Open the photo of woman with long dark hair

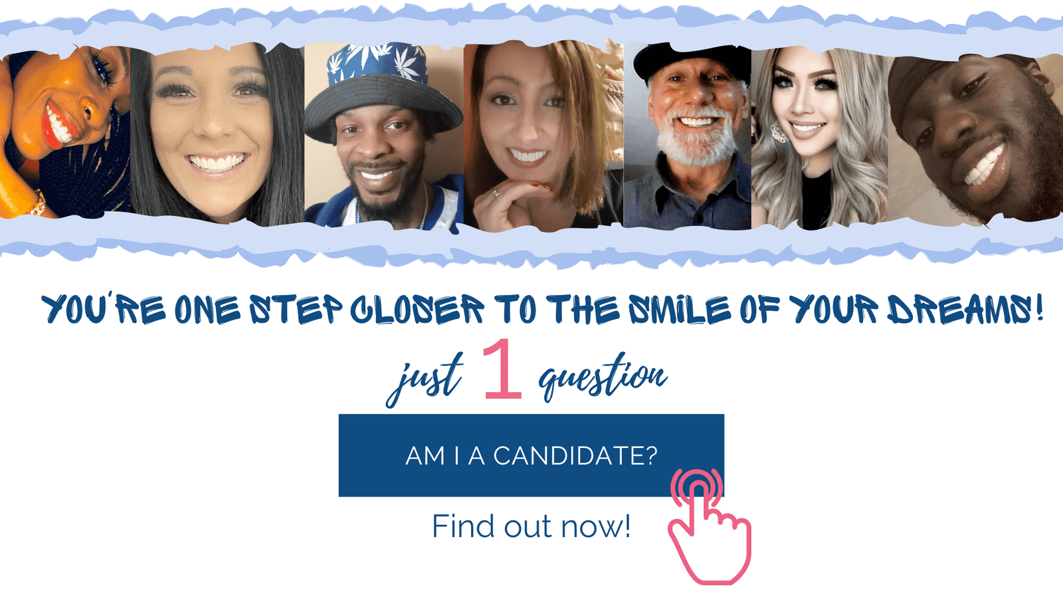click(x=217, y=133)
